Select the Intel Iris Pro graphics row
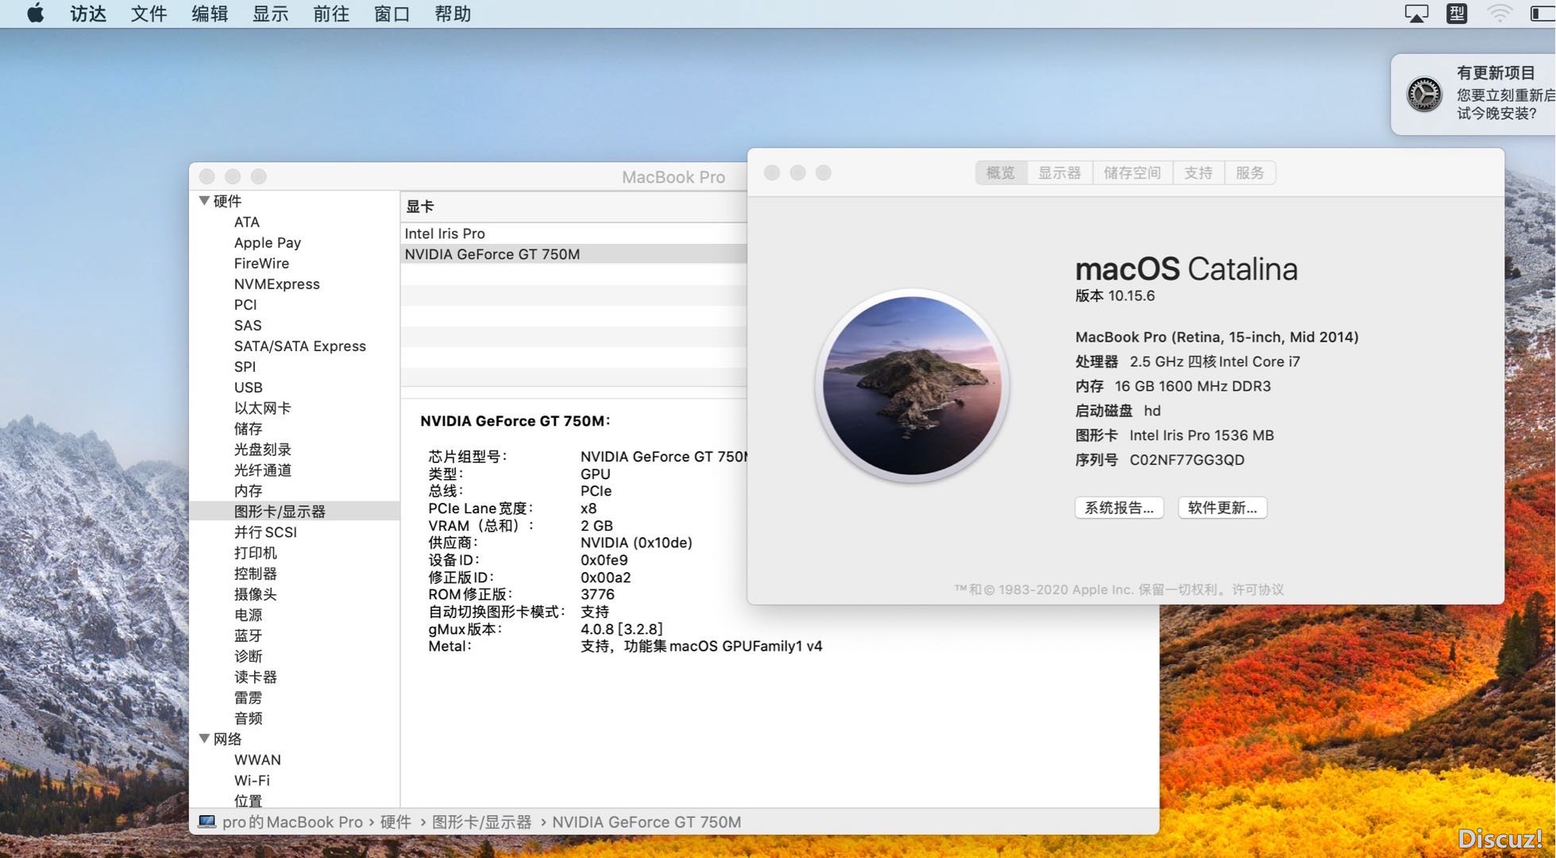Image resolution: width=1556 pixels, height=858 pixels. (574, 234)
